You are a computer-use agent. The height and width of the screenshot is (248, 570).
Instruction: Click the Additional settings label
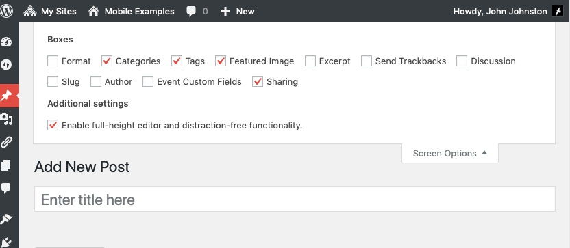coord(88,104)
